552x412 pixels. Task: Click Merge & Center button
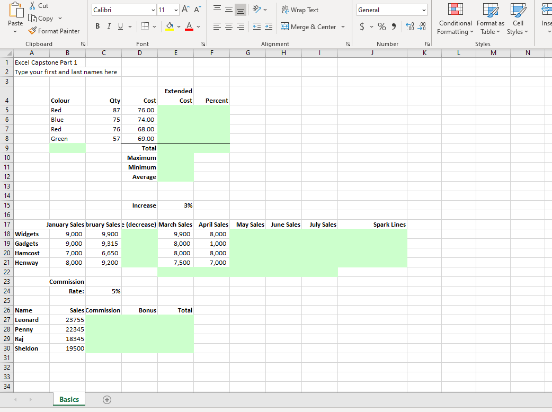point(308,26)
